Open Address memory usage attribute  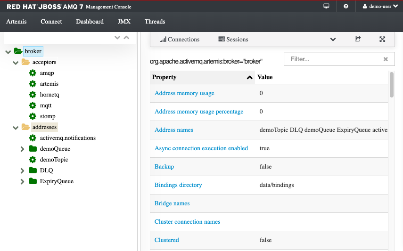(x=184, y=93)
